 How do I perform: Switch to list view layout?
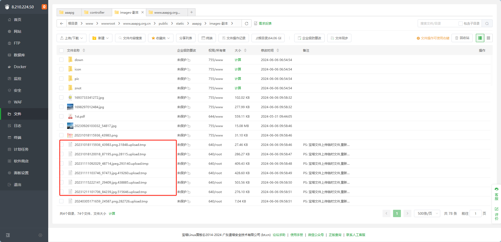480,38
